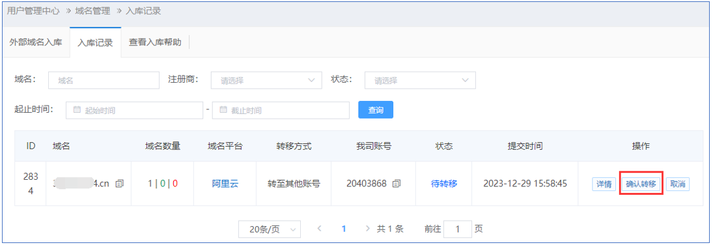Click the blue 查询 button
This screenshot has height=245, width=713.
click(x=376, y=109)
